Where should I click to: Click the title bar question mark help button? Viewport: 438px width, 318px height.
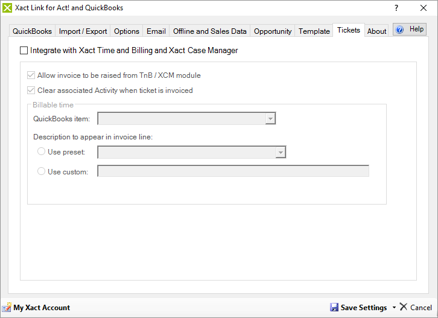pos(396,8)
